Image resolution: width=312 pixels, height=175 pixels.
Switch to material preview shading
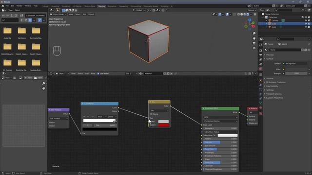(245, 14)
